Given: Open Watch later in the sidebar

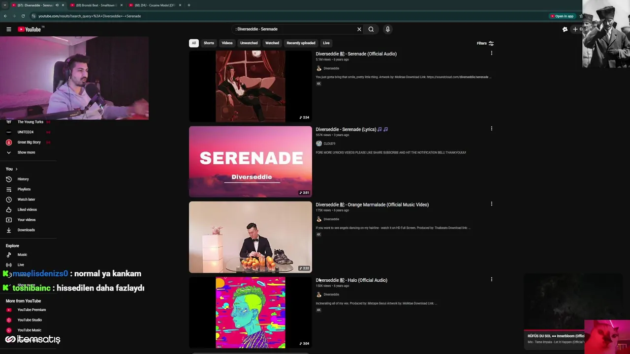Looking at the screenshot, I should pyautogui.click(x=26, y=200).
